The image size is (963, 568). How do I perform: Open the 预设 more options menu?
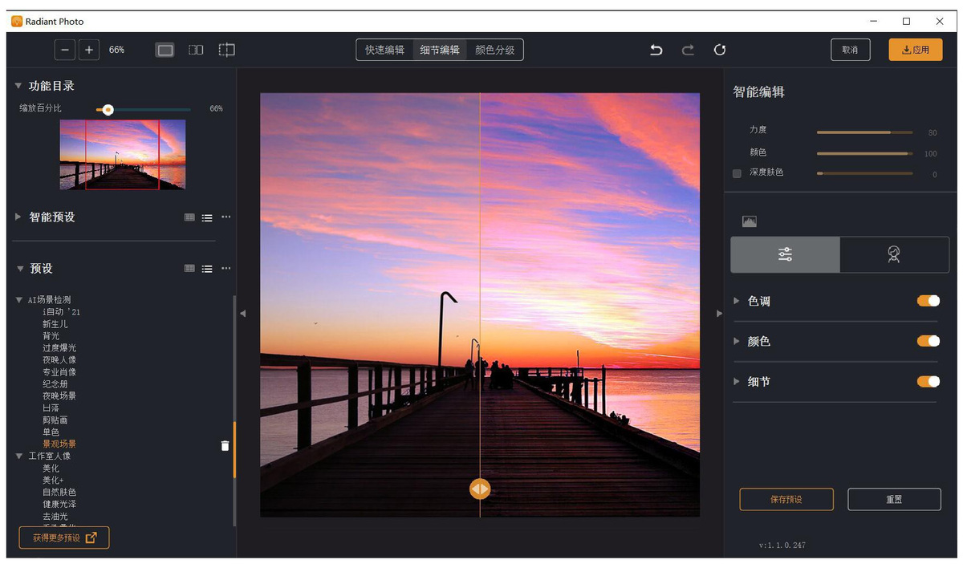point(226,268)
